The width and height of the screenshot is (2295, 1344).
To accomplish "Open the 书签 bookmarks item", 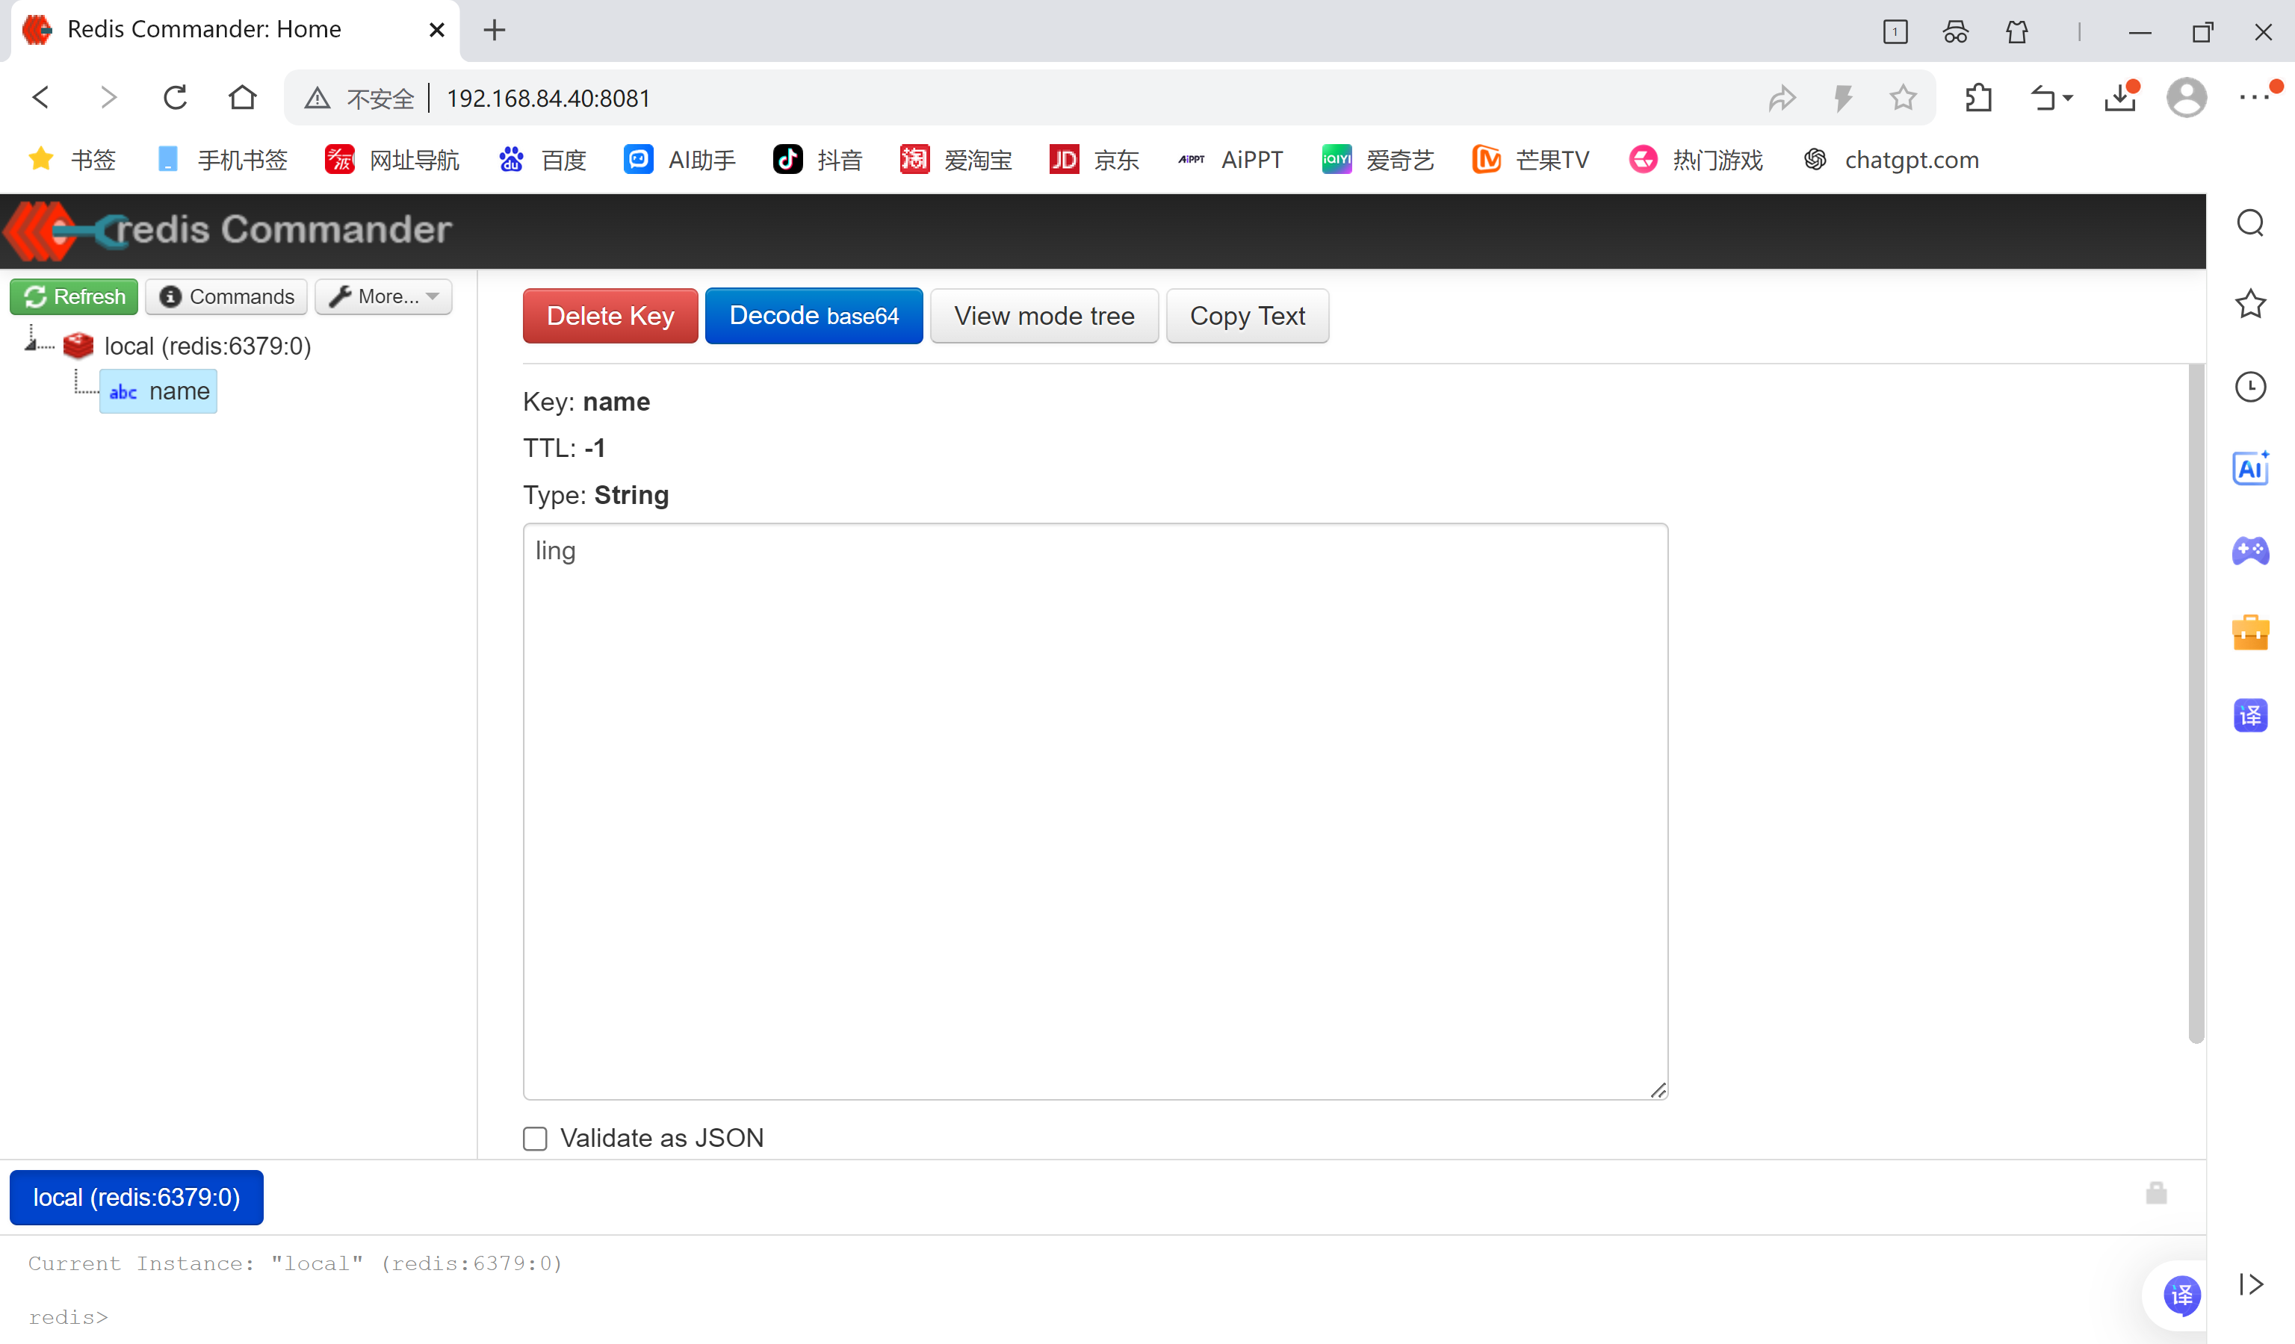I will tap(73, 160).
